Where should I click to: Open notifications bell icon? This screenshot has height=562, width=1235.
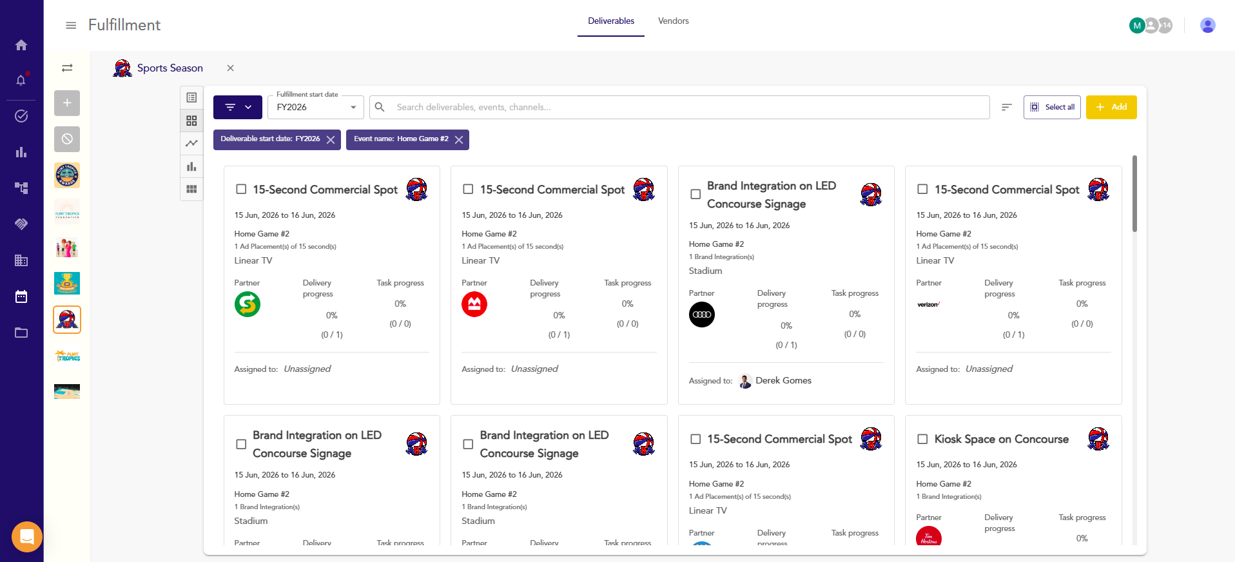(x=21, y=80)
